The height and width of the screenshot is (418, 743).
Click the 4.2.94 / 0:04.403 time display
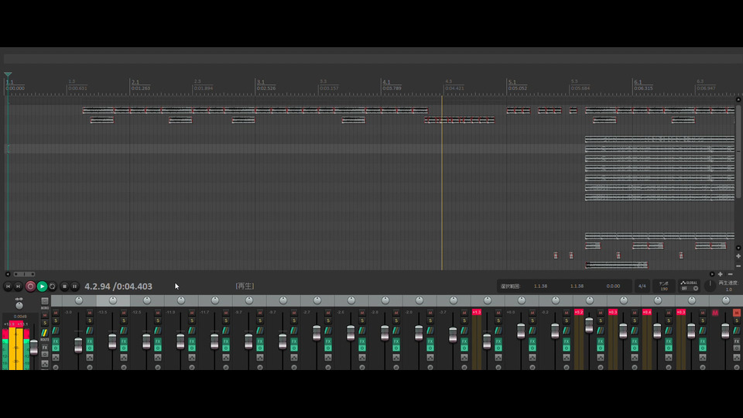click(x=118, y=286)
